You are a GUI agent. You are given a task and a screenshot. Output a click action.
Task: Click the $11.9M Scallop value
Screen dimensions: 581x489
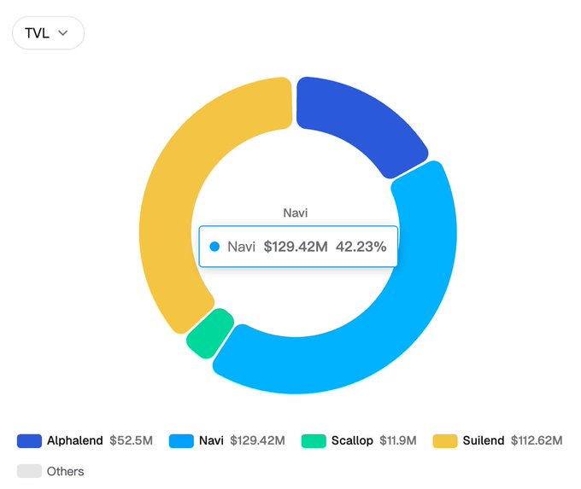tap(398, 440)
